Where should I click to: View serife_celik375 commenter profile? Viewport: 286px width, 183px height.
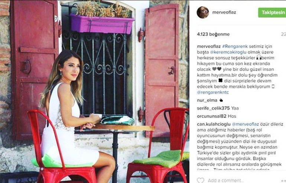point(213,108)
